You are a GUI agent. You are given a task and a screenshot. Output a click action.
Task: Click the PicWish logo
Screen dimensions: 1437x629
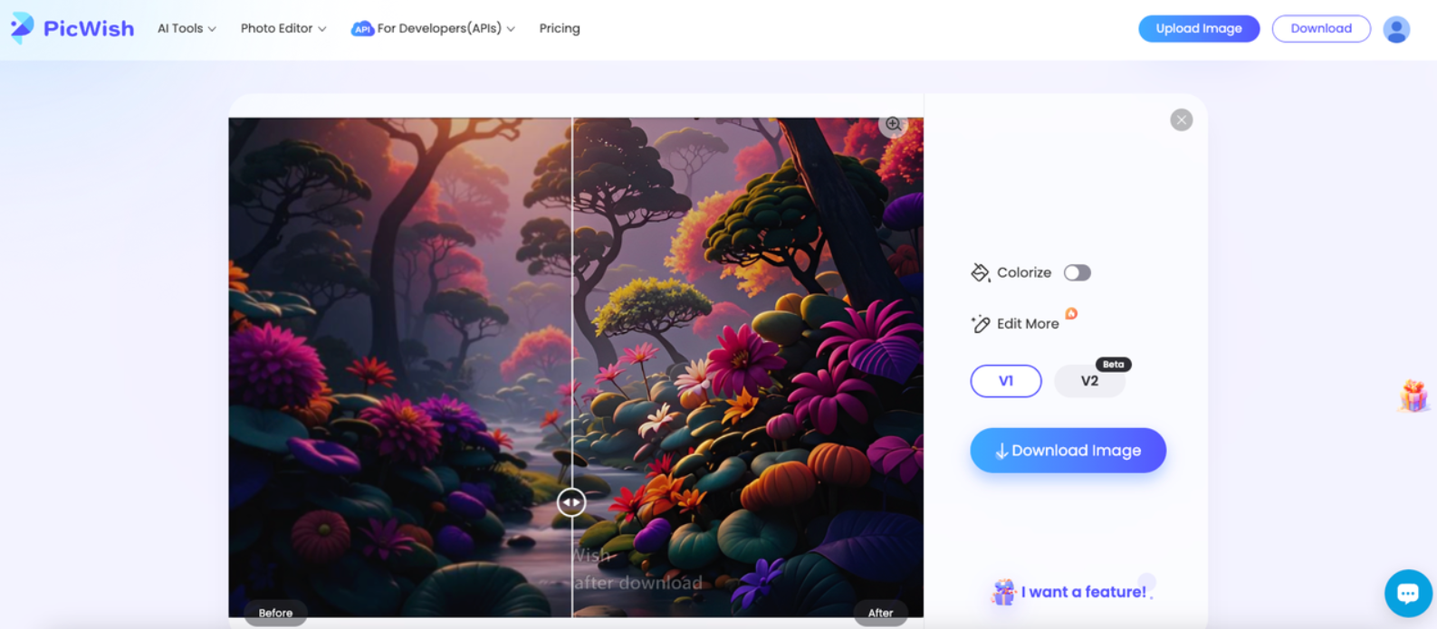[x=72, y=28]
